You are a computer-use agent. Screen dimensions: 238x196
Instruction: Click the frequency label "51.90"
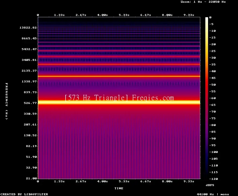[x=31, y=157]
